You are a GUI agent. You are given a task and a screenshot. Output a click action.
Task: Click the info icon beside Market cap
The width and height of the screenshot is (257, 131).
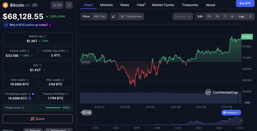(45, 37)
